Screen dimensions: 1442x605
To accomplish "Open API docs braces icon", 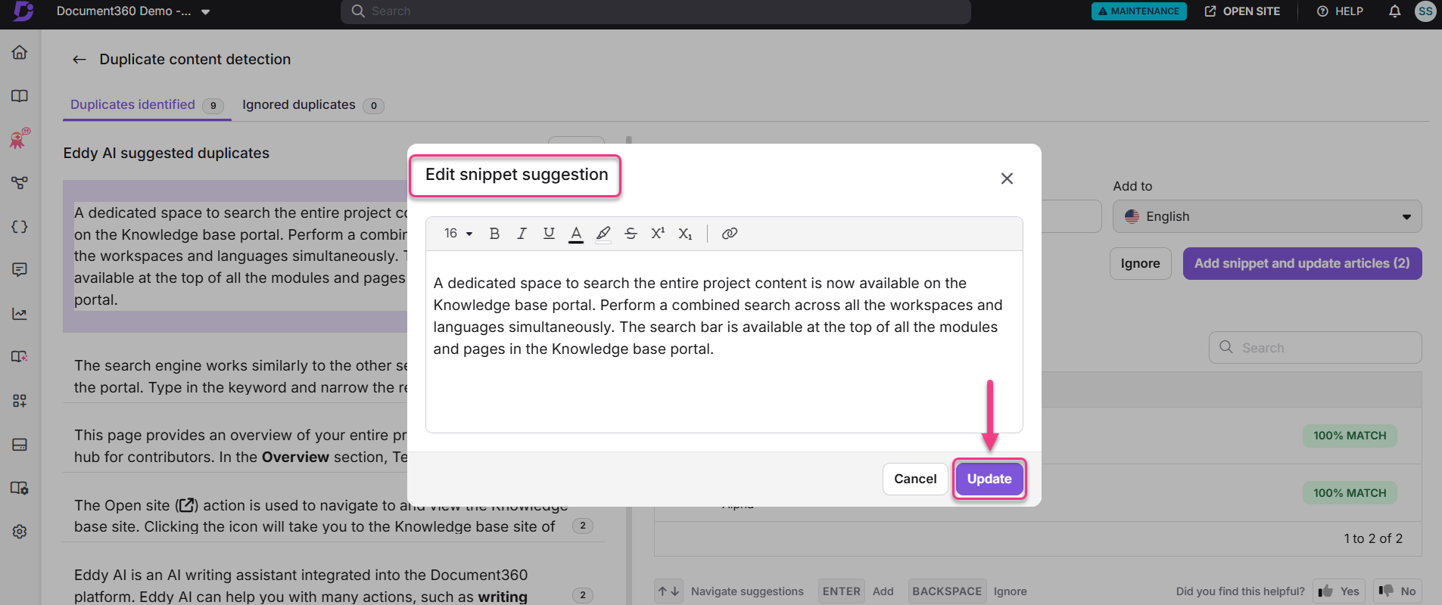I will click(x=20, y=227).
